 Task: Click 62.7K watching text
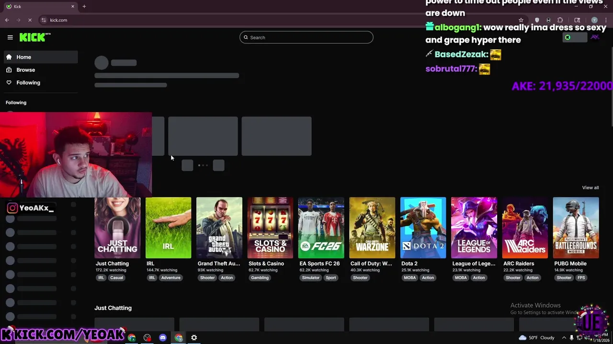coord(263,270)
